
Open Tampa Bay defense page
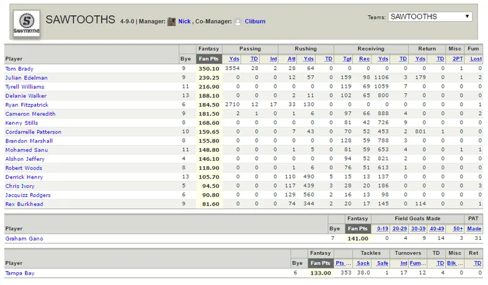(20, 273)
